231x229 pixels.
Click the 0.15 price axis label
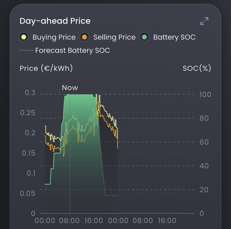(x=28, y=153)
